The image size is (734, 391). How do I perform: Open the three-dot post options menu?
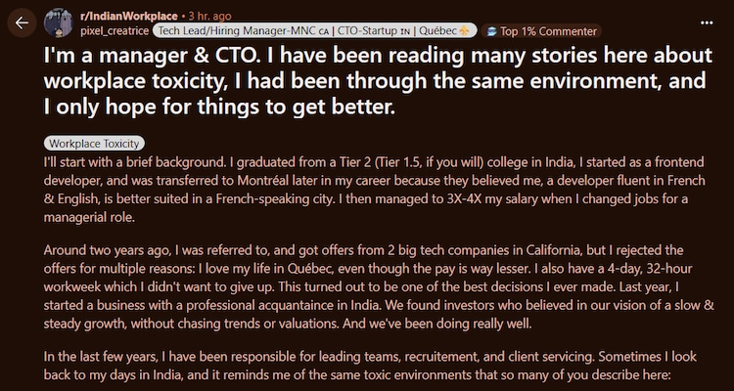(x=708, y=22)
